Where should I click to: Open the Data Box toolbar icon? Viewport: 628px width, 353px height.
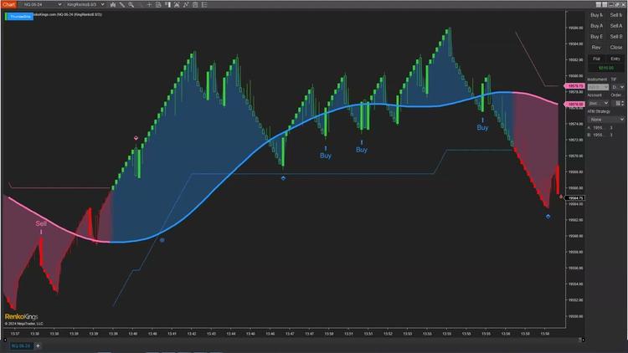click(x=195, y=4)
